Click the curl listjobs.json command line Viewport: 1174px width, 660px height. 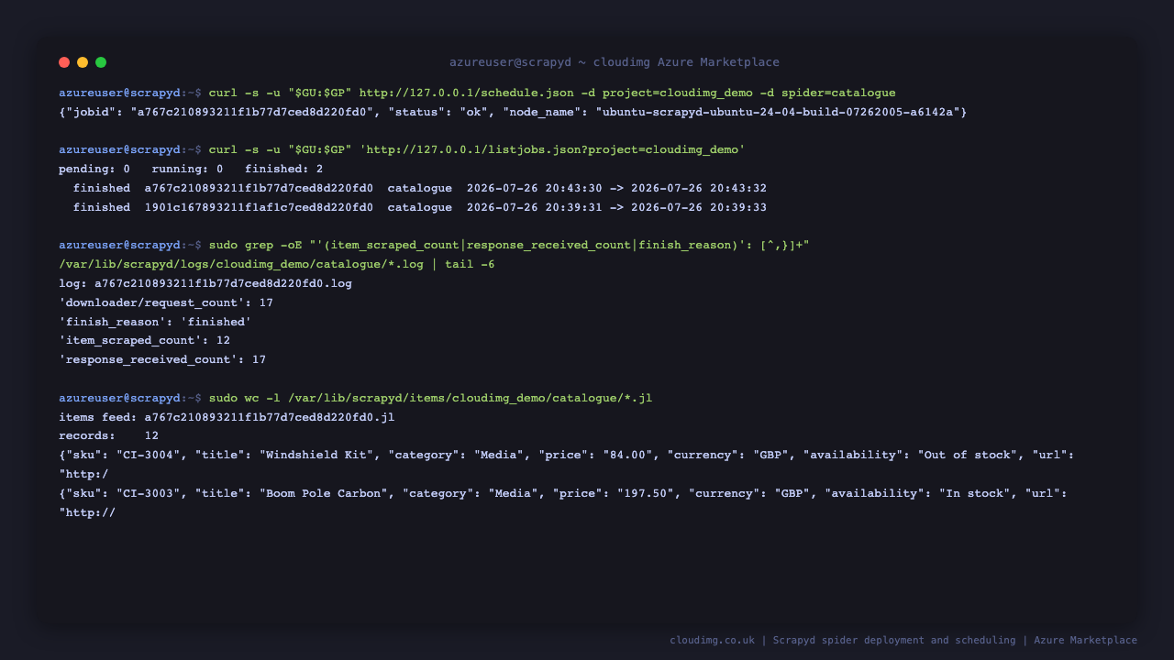click(x=402, y=149)
